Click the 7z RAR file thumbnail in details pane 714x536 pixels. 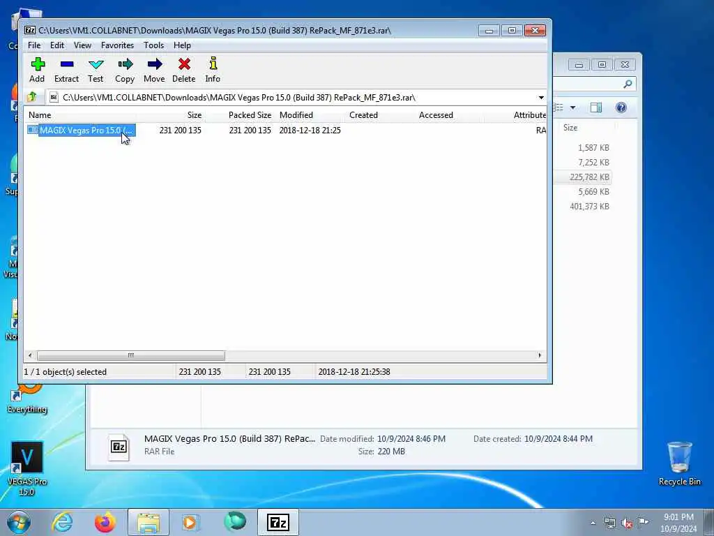[119, 447]
